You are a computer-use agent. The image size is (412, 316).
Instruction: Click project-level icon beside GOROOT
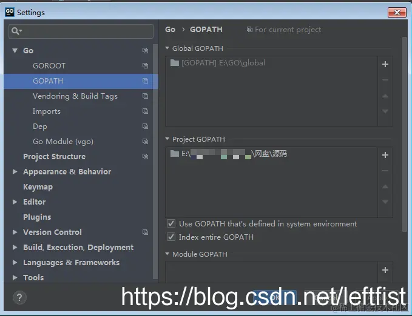click(145, 65)
